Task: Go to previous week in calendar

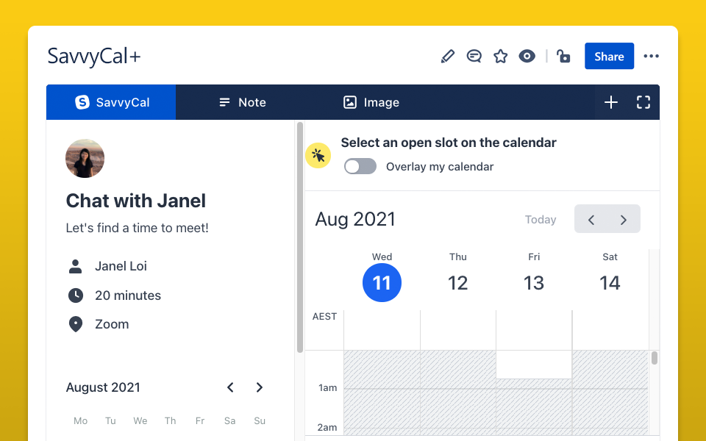Action: (x=591, y=220)
